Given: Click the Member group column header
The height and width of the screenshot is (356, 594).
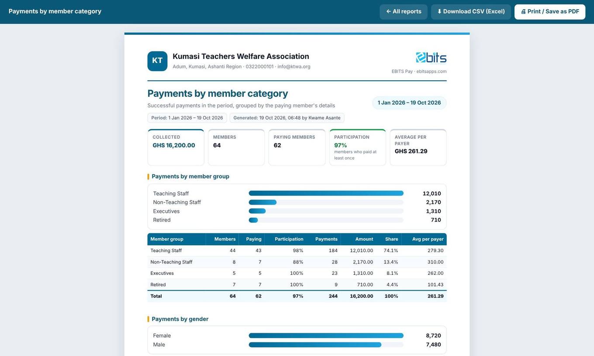Looking at the screenshot, I should 176,239.
